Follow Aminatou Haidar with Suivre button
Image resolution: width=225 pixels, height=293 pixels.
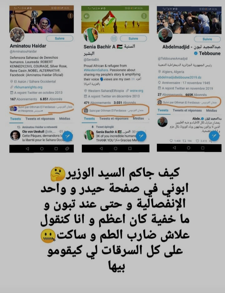pyautogui.click(x=59, y=38)
